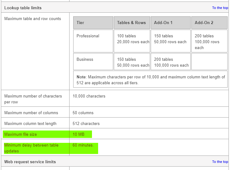This screenshot has height=170, width=231.
Task: Click the "Add-On 2" column header
Action: click(209, 23)
